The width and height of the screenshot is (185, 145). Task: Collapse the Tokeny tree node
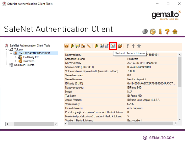[7, 50]
